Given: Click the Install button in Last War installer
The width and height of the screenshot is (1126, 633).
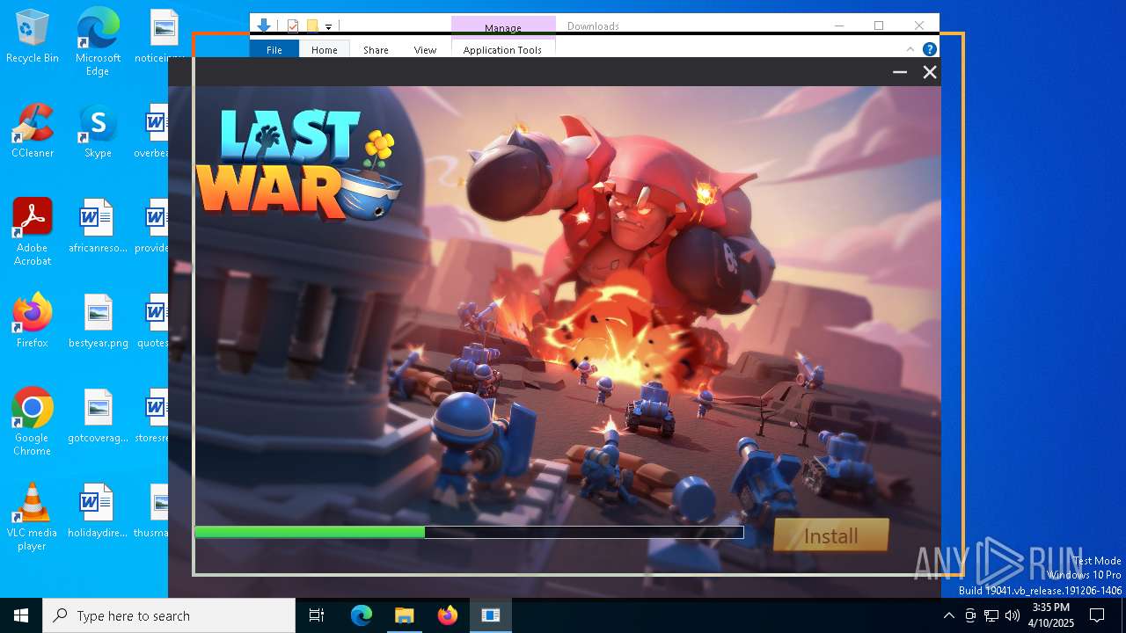Looking at the screenshot, I should (831, 535).
